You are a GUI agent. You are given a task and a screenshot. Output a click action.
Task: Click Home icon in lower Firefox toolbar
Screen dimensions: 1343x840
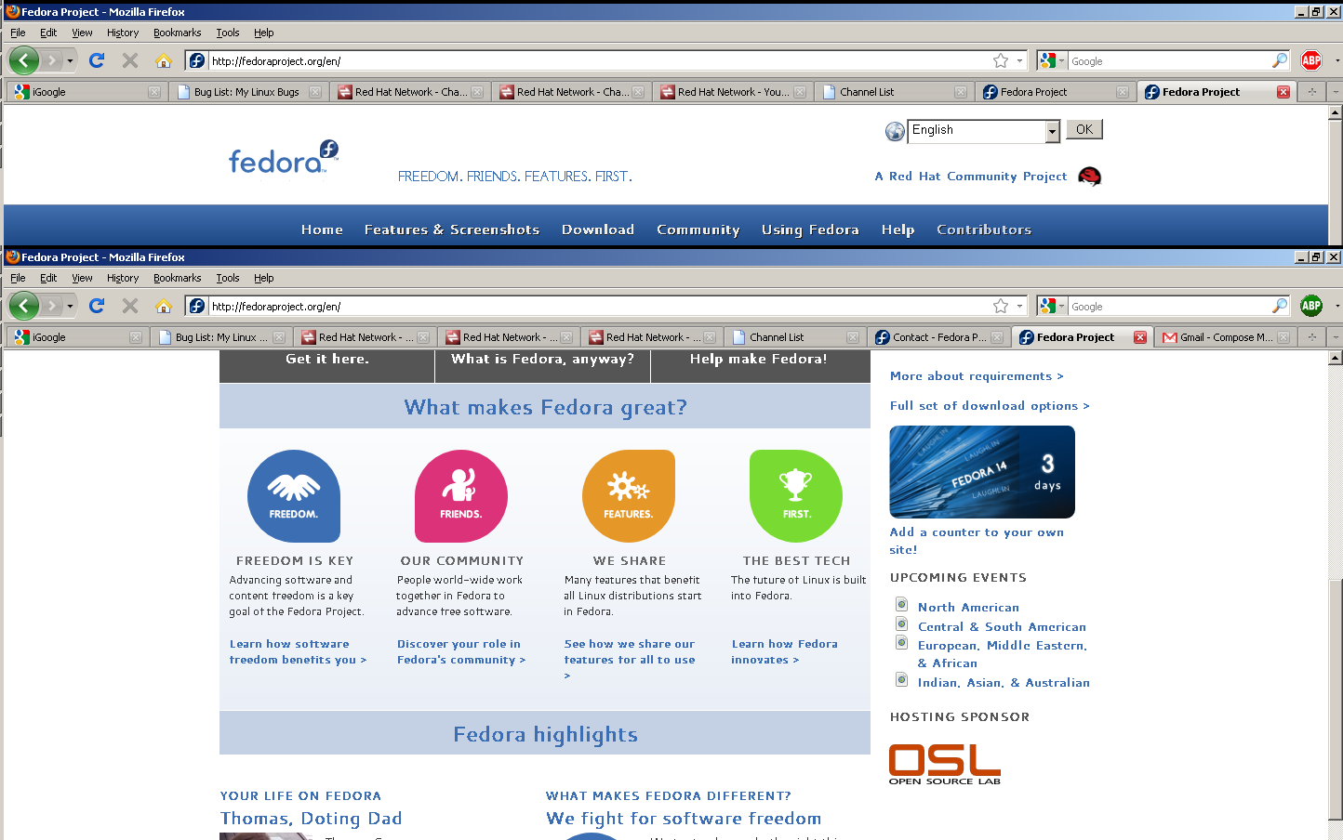[164, 306]
